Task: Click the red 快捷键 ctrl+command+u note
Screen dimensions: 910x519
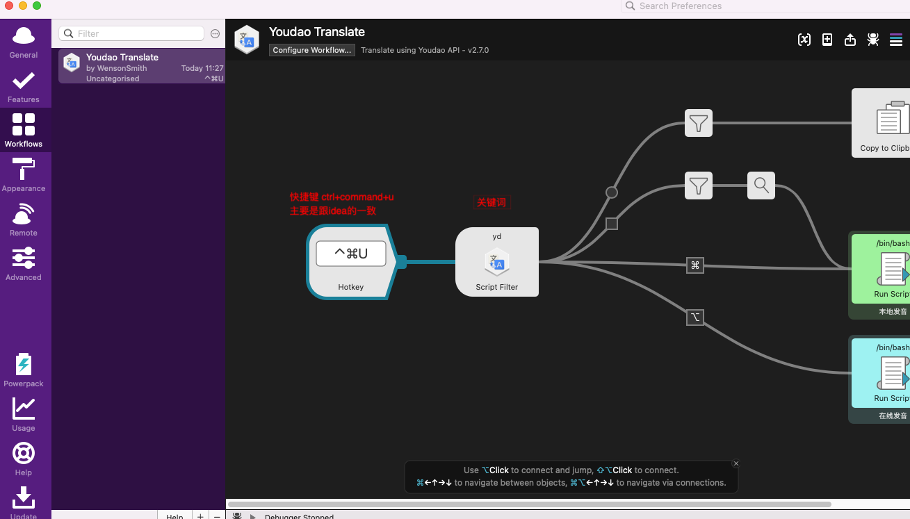Action: (342, 204)
